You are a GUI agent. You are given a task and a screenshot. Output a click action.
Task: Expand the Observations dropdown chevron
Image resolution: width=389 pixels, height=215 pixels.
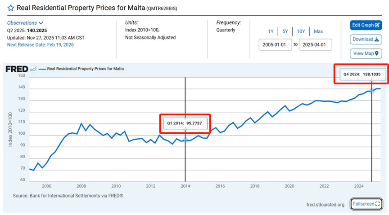pos(41,23)
